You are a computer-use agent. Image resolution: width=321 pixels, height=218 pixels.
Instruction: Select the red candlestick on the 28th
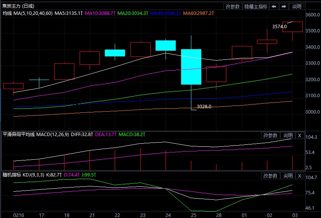[216, 74]
